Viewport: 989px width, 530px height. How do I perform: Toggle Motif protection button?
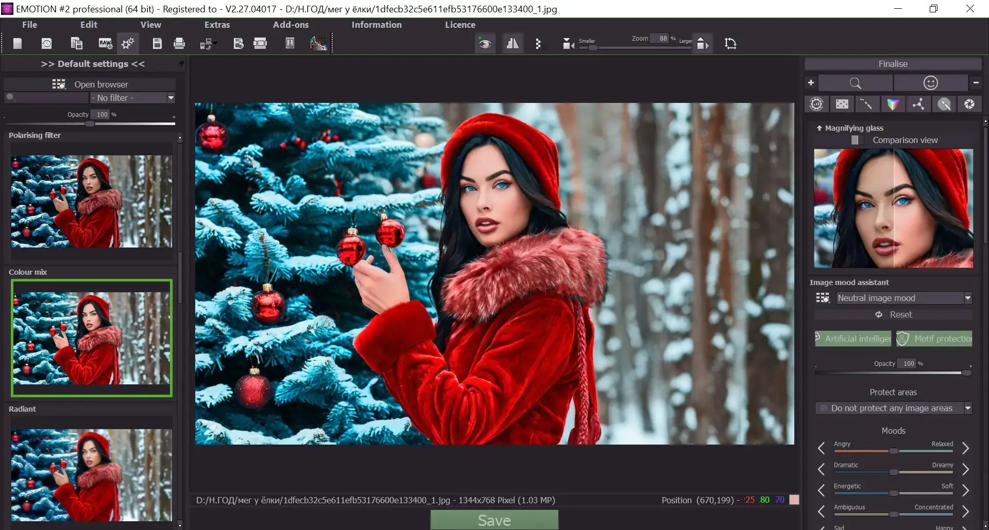pyautogui.click(x=934, y=339)
